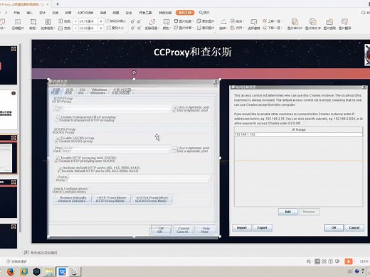
Task: Click Picture Extract (图片提取) icon
Action: pos(329,22)
